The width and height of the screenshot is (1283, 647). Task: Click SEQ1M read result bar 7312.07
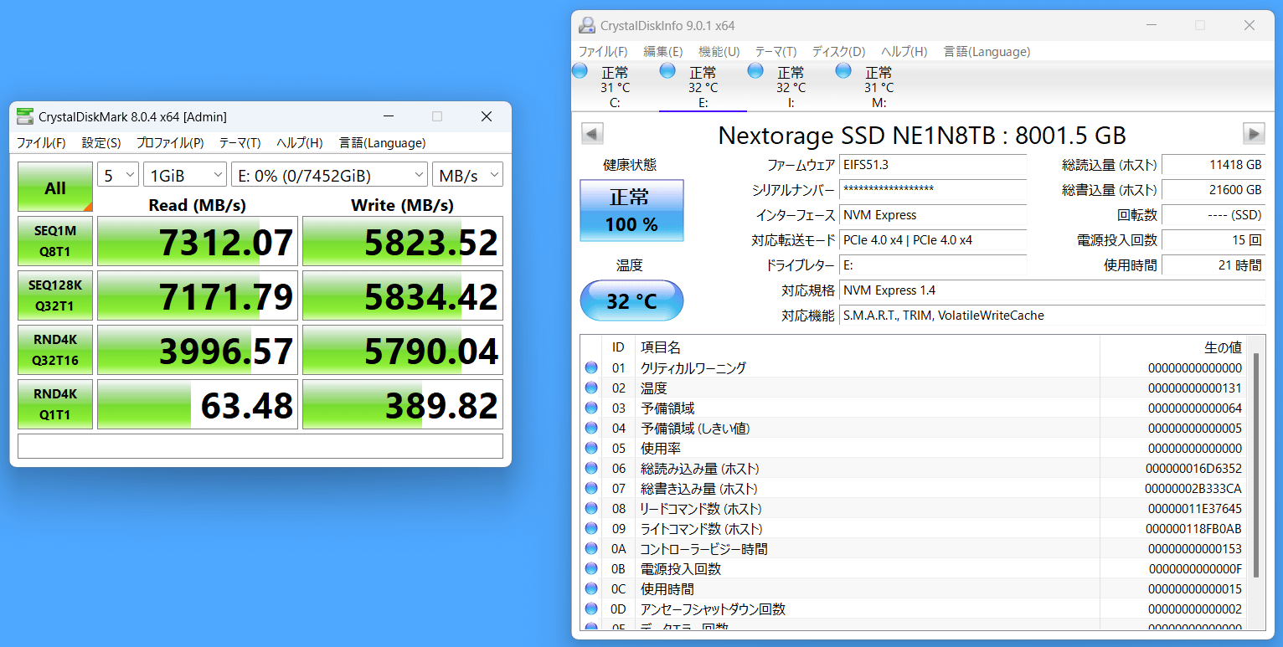click(x=198, y=241)
